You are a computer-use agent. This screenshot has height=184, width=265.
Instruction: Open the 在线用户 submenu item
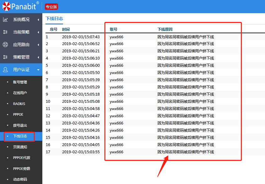pyautogui.click(x=20, y=93)
